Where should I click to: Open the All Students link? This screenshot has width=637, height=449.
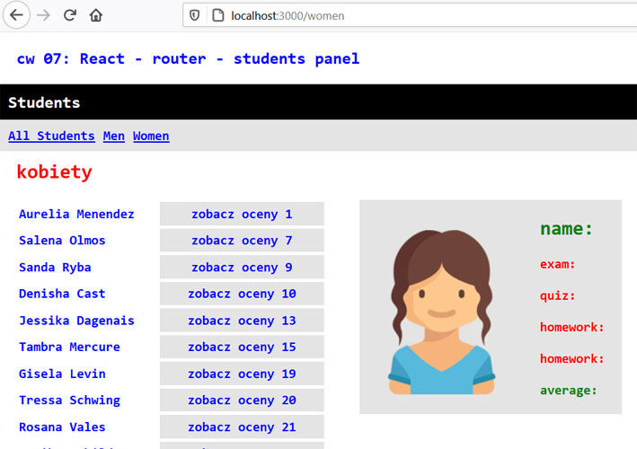point(51,136)
